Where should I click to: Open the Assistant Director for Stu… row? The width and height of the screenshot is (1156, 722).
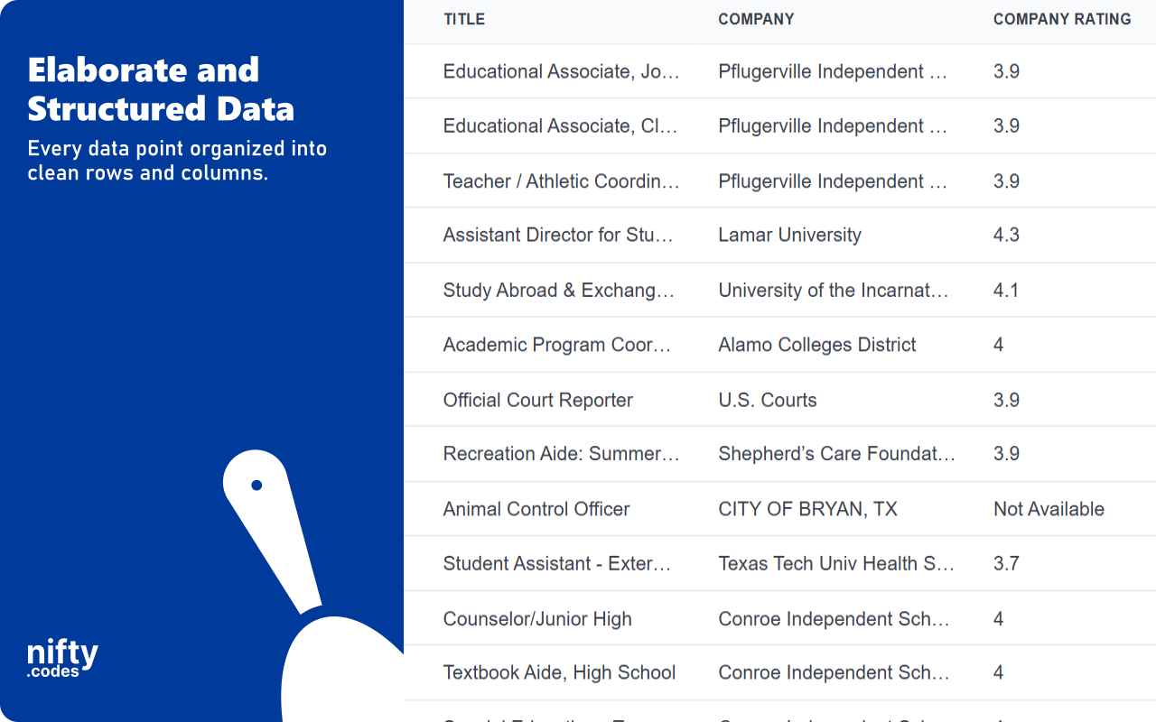coord(779,235)
